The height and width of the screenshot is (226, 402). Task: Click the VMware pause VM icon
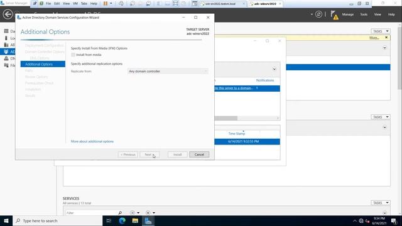106,4
